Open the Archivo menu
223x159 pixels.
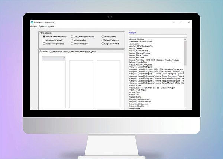click(x=34, y=26)
